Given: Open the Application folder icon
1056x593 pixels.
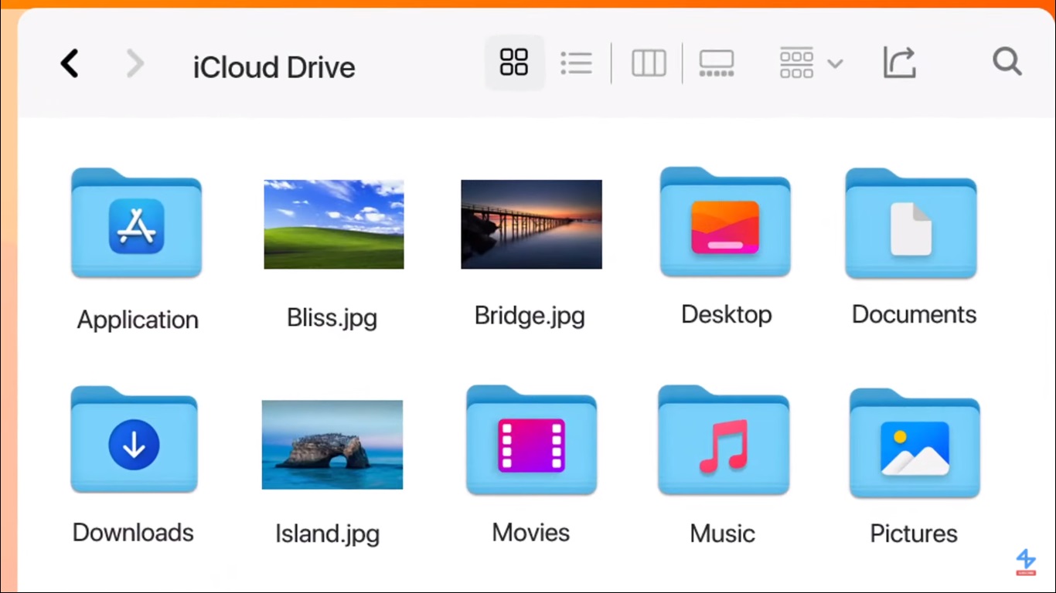Looking at the screenshot, I should 137,223.
